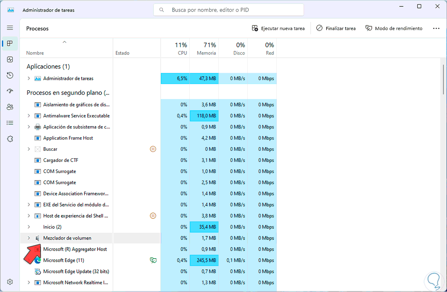Viewport: 447px width, 292px height.
Task: Expand the Inicio (2) process group
Action: pos(29,227)
